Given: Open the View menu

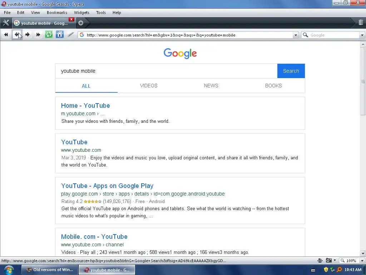Looking at the screenshot, I should pyautogui.click(x=35, y=13).
